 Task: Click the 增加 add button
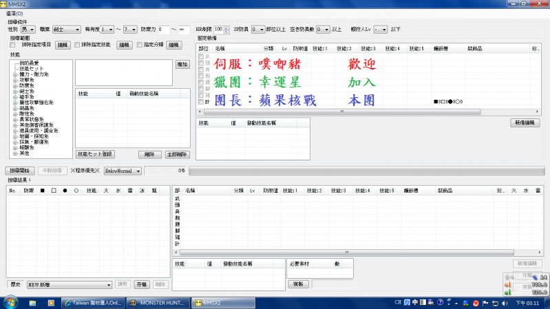click(x=182, y=65)
